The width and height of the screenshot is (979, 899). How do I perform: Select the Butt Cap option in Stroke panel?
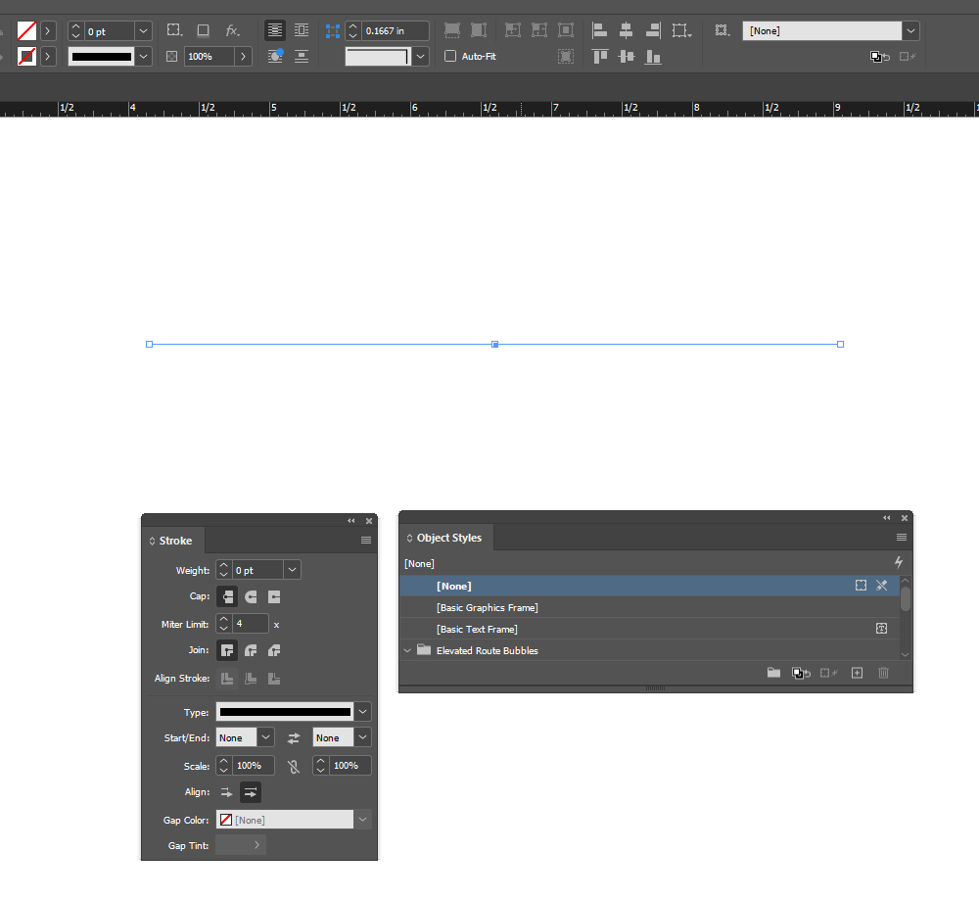[227, 596]
